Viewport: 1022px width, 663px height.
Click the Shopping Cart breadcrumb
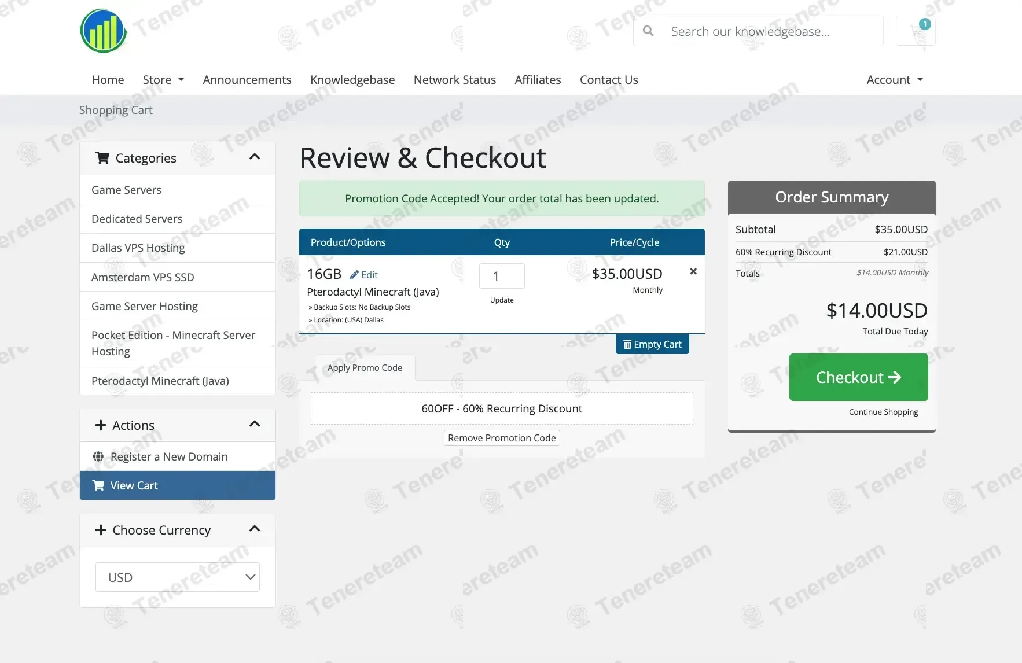pos(116,110)
